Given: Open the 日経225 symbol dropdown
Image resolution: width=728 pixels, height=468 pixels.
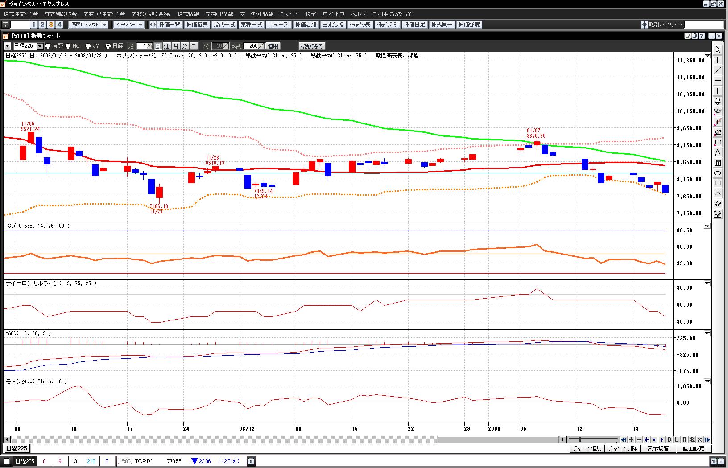Looking at the screenshot, I should coord(40,46).
